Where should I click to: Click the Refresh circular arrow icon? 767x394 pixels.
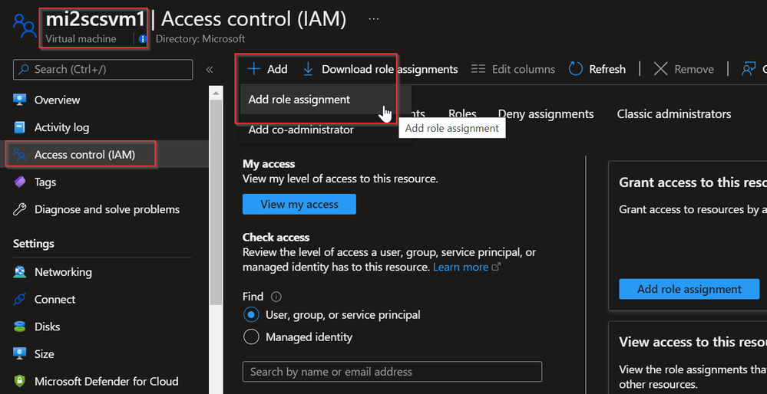point(576,69)
